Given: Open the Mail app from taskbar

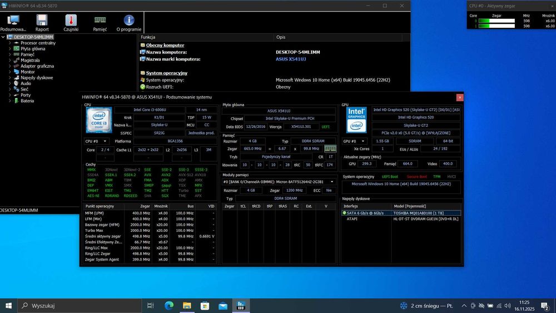Looking at the screenshot, I should coord(223,306).
